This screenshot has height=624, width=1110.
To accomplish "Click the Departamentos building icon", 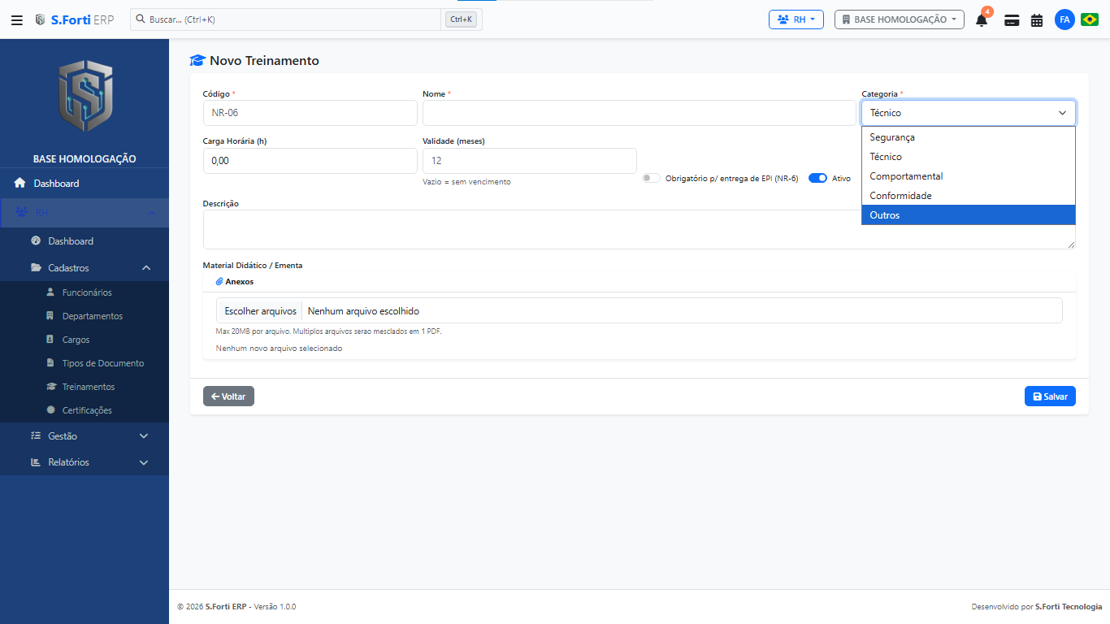I will click(x=50, y=315).
